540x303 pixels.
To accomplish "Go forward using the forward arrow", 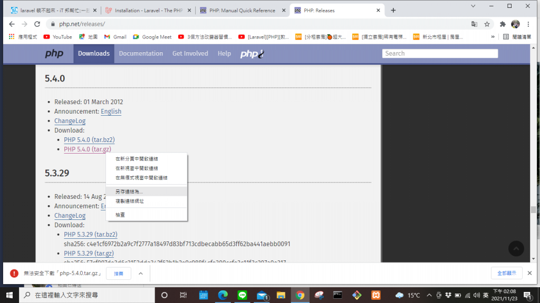I will 24,24.
